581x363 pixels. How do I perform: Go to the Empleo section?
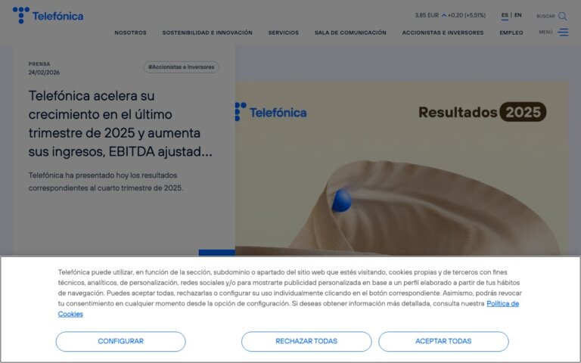pos(511,33)
